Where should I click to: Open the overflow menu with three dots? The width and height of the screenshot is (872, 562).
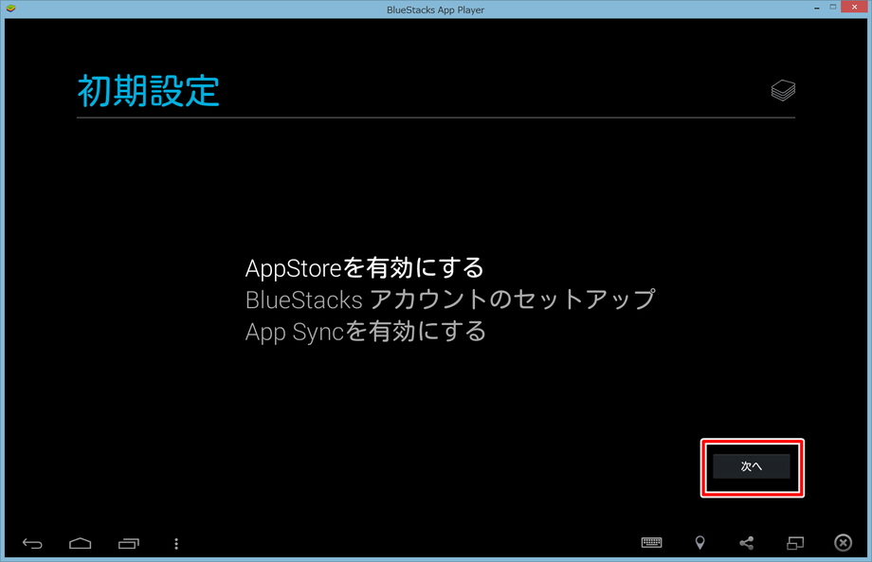(176, 543)
